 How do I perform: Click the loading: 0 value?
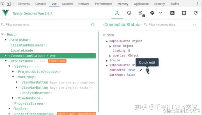(129, 51)
